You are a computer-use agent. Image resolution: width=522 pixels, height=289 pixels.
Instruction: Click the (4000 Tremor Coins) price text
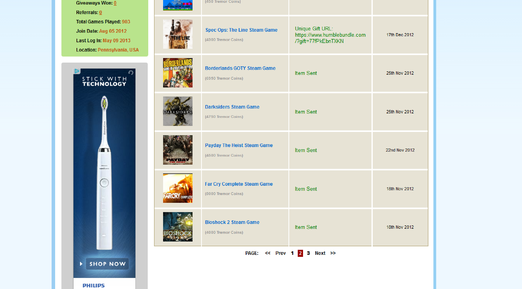point(224,232)
